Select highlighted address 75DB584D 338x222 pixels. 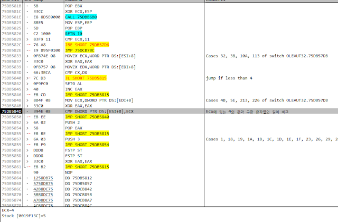(12, 112)
